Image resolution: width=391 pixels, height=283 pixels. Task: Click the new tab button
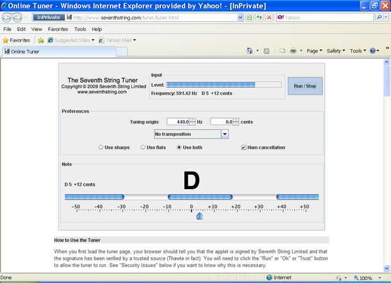click(122, 52)
